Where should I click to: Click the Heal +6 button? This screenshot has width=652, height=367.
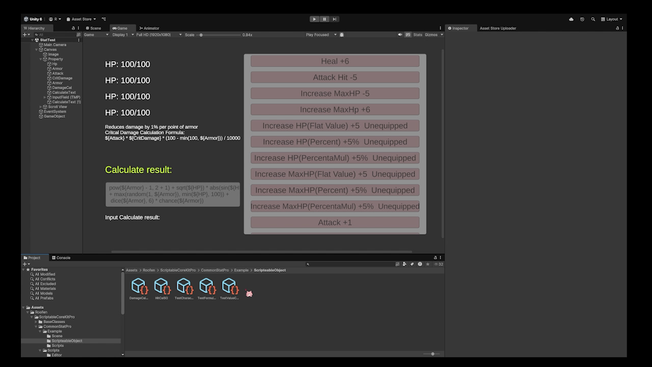pyautogui.click(x=335, y=61)
